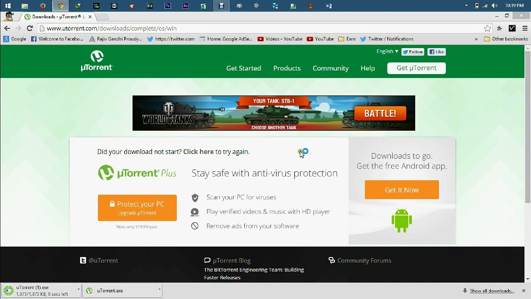The image size is (531, 299).
Task: Reload the current page
Action: point(29,28)
